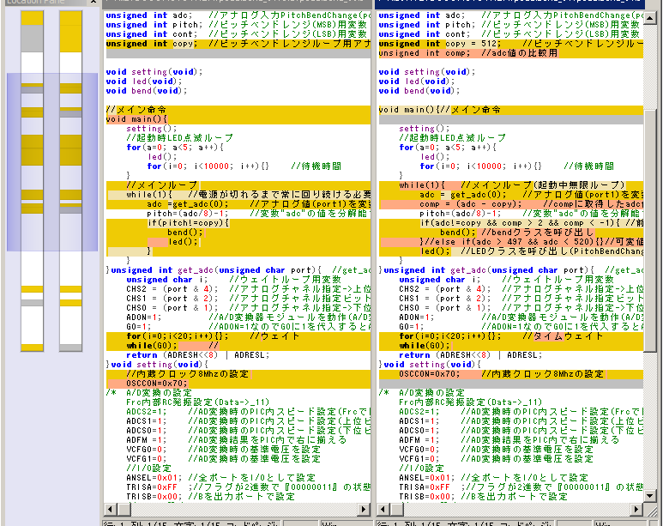The width and height of the screenshot is (663, 526).
Task: Click 'bend();' call in left pane
Action: click(x=184, y=233)
